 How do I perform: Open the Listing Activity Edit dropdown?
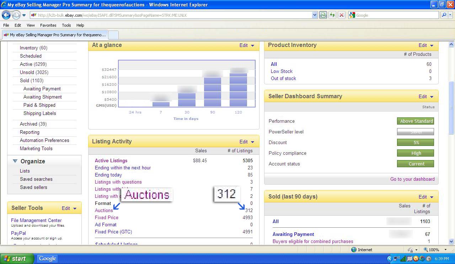(247, 141)
